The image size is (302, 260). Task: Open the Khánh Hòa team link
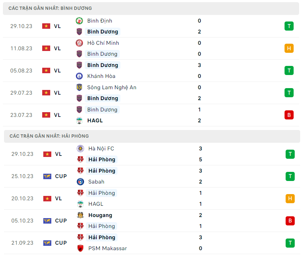[101, 76]
